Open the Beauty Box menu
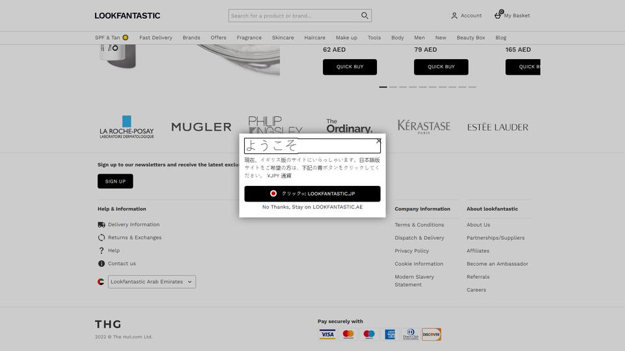Image resolution: width=625 pixels, height=351 pixels. click(471, 38)
